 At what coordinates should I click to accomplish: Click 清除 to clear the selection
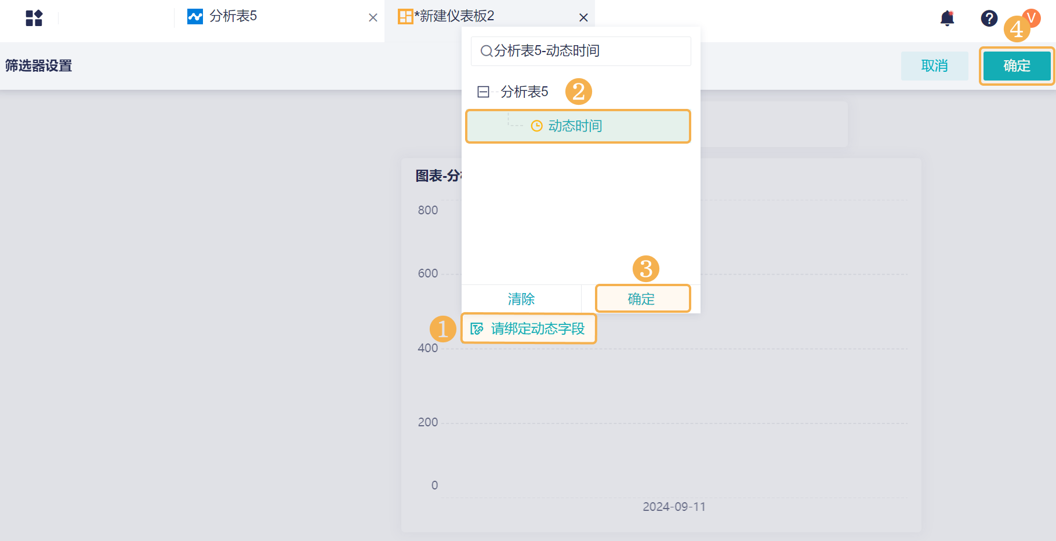pos(521,299)
